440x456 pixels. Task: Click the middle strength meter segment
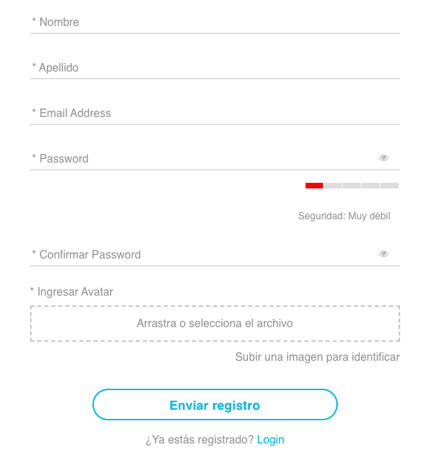pos(352,186)
